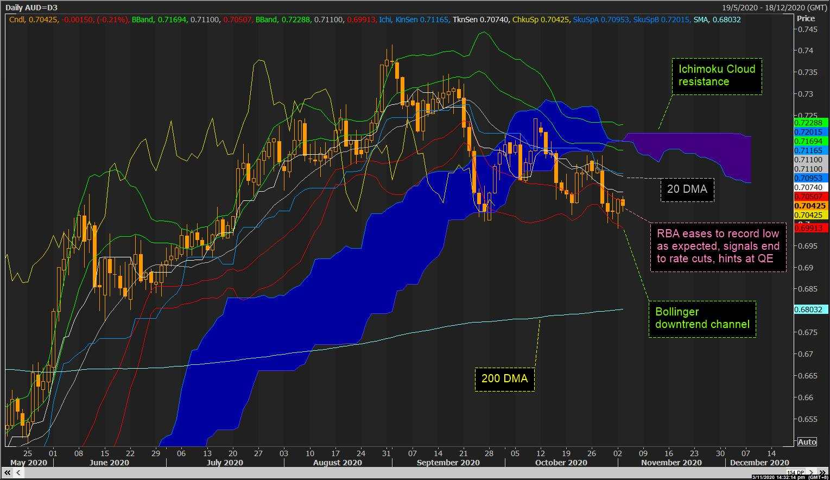830x480 pixels.
Task: Select the ChkuSp 0.70425 legend entry
Action: pos(541,20)
